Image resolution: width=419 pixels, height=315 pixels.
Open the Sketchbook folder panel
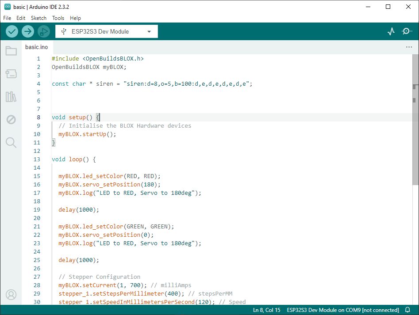11,51
